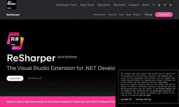The height and width of the screenshot is (107, 179).
Task: Click the white Download button in hero
Action: (x=15, y=78)
